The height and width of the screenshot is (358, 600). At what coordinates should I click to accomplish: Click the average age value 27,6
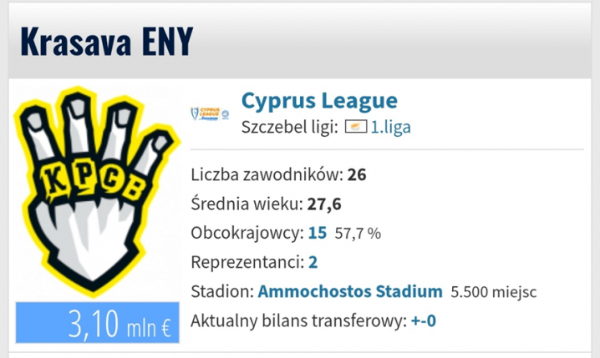point(324,204)
